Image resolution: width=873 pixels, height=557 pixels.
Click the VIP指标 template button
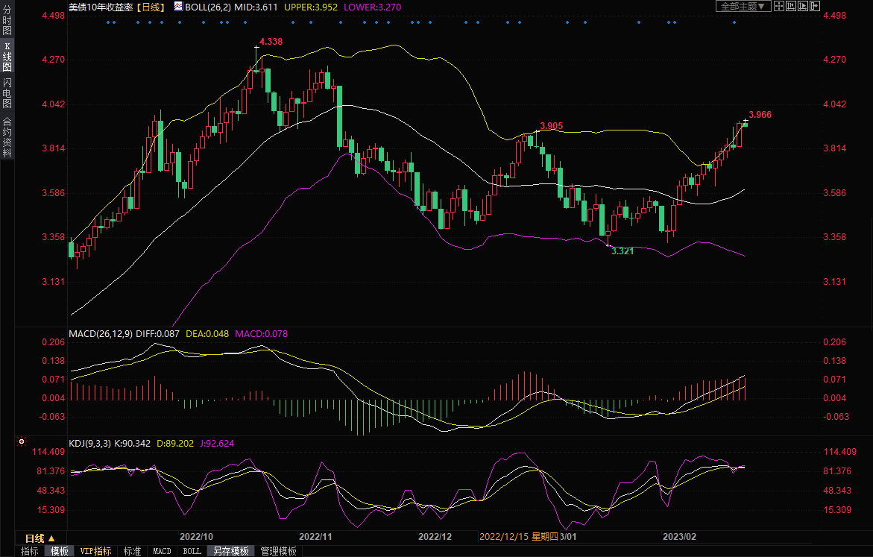tap(96, 551)
